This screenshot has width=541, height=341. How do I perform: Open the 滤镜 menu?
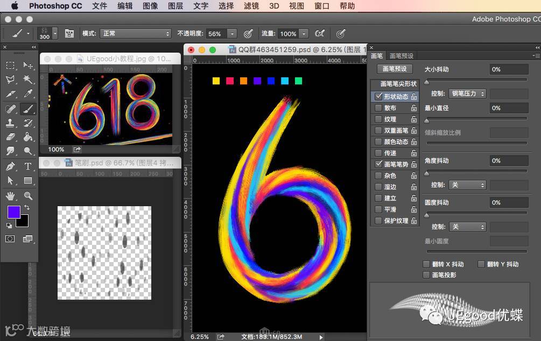click(x=251, y=6)
